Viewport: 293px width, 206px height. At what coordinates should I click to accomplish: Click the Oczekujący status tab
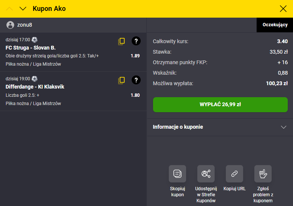coord(275,25)
